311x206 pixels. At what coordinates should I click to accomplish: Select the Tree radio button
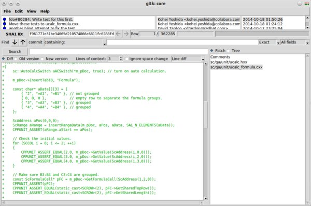click(228, 51)
